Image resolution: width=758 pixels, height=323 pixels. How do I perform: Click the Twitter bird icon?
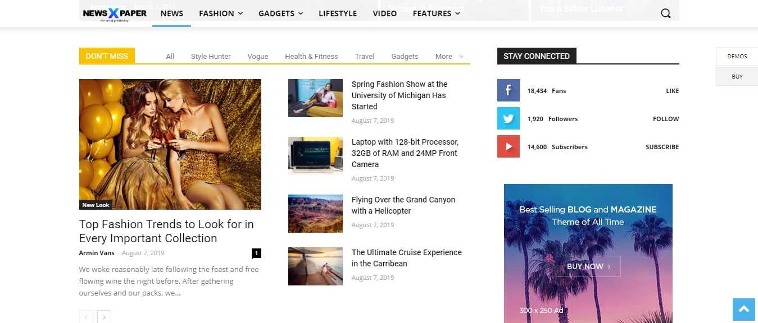tap(508, 118)
